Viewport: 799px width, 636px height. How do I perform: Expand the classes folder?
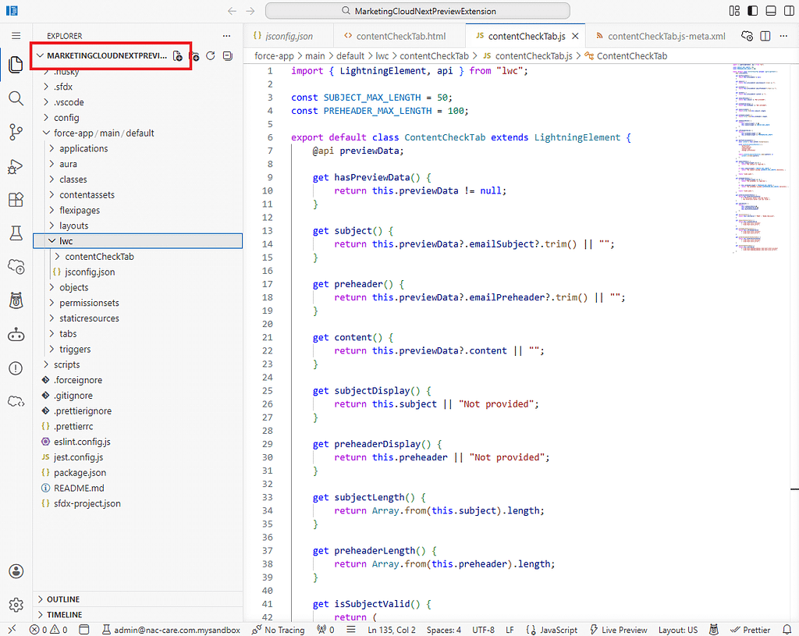73,179
